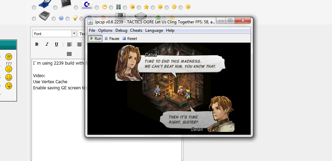This screenshot has width=332, height=161.
Task: Choose the film strip post icon
Action: 118,7
